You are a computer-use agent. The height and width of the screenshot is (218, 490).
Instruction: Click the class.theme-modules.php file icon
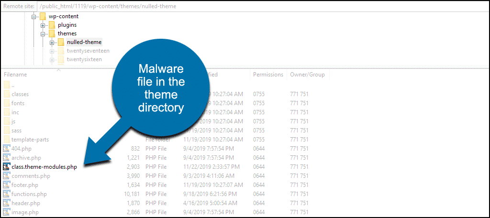[x=7, y=167]
